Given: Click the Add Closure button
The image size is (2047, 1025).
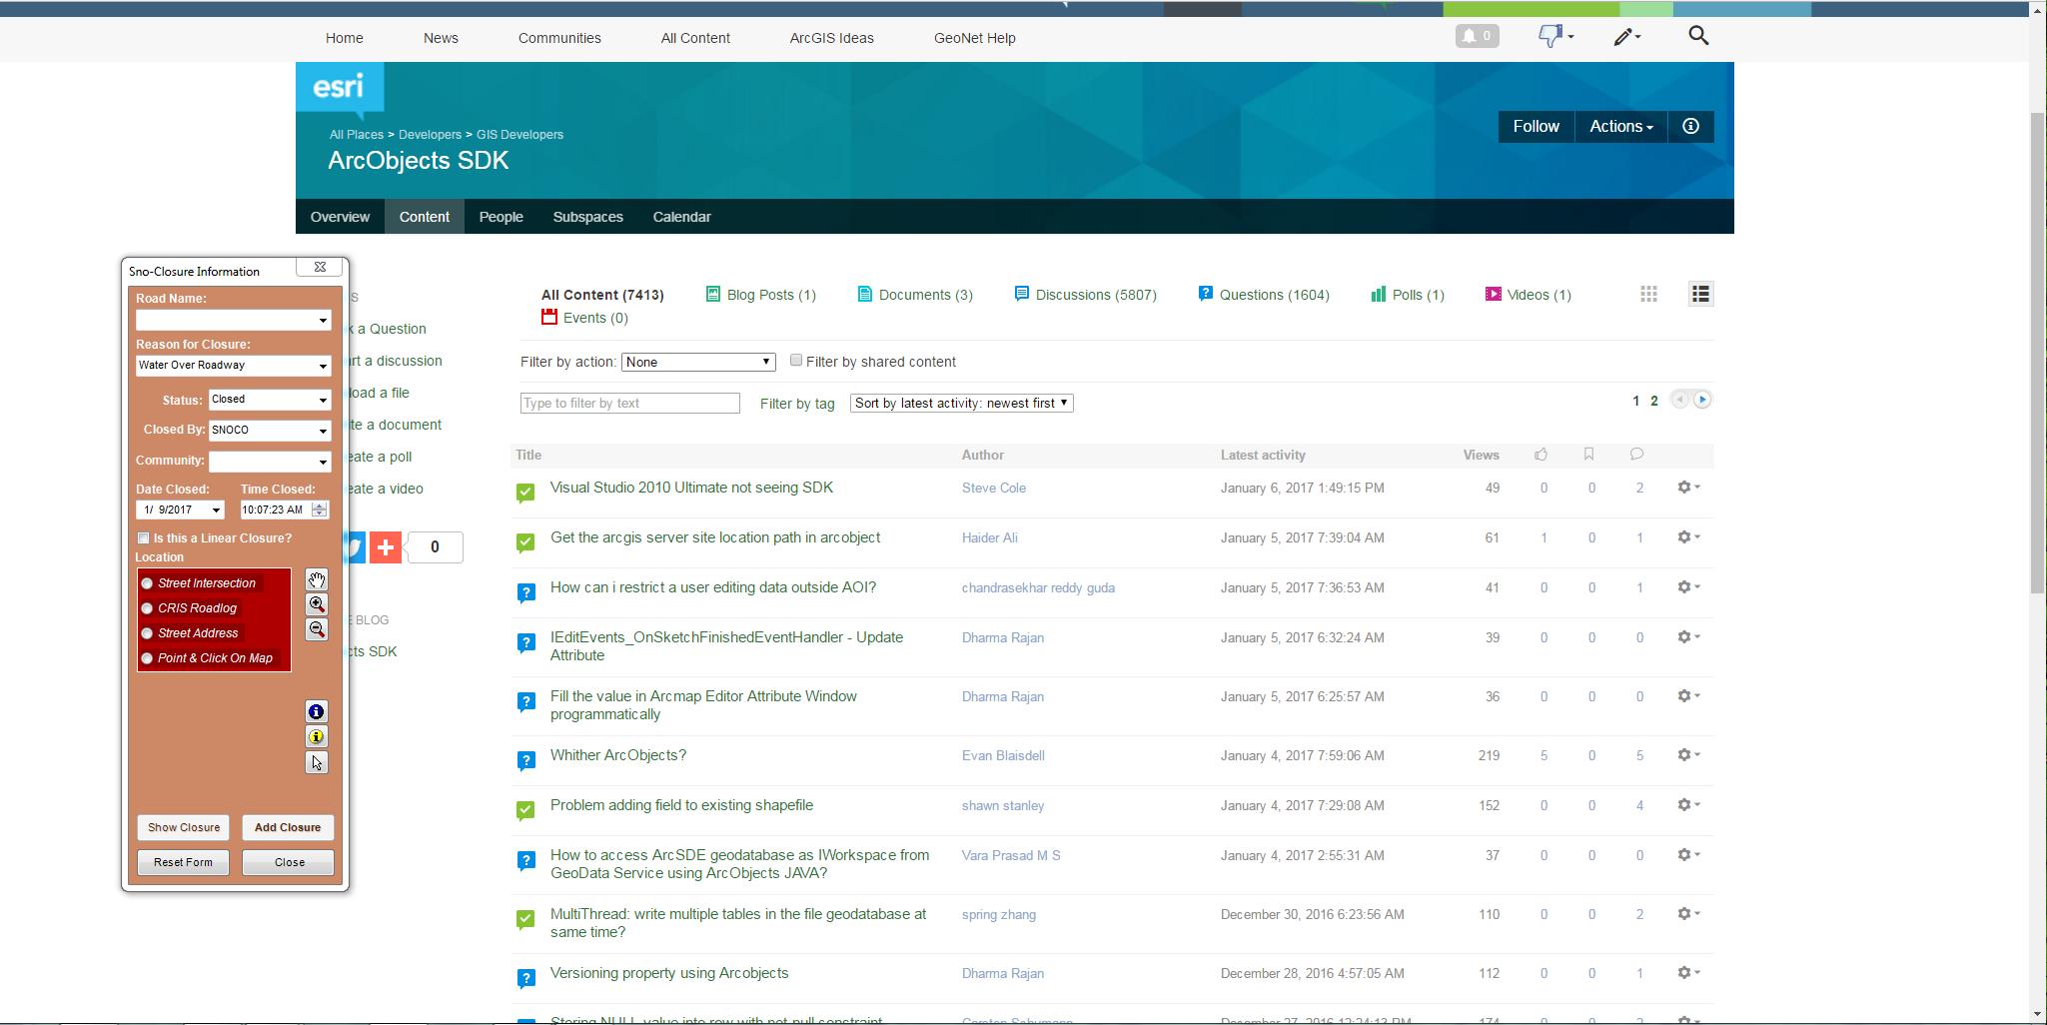Looking at the screenshot, I should pos(288,827).
